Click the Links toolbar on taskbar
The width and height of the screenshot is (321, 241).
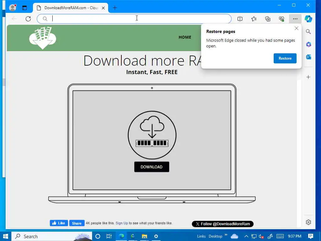pos(201,236)
